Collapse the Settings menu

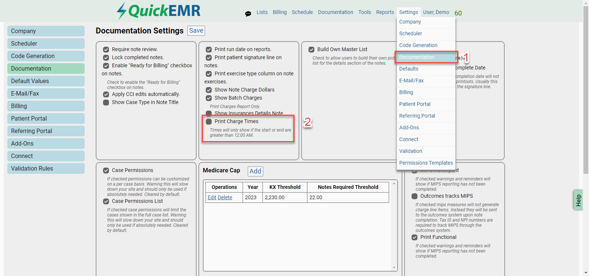click(409, 12)
